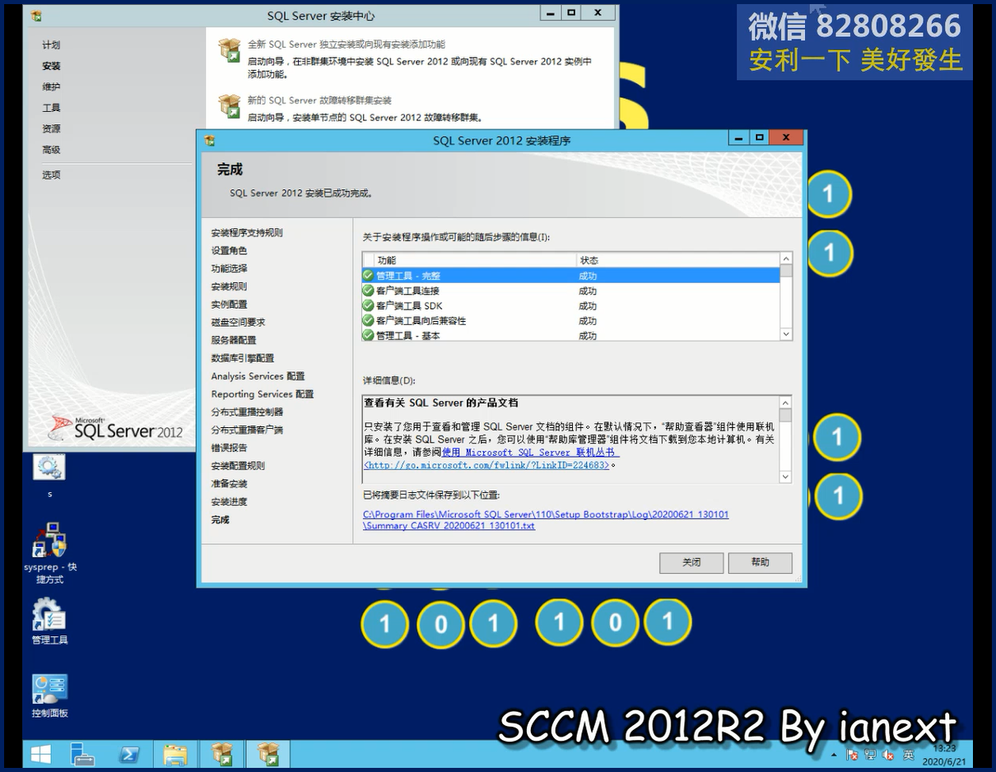
Task: Open the 选项 section in 安装中心
Action: [x=51, y=174]
